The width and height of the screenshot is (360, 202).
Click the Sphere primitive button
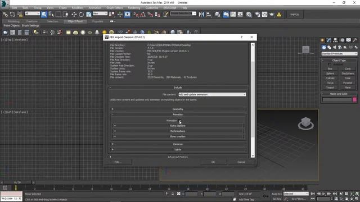330,74
